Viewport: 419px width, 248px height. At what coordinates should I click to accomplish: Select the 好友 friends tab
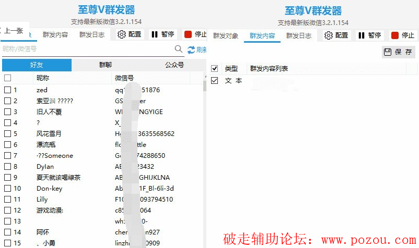pos(37,65)
